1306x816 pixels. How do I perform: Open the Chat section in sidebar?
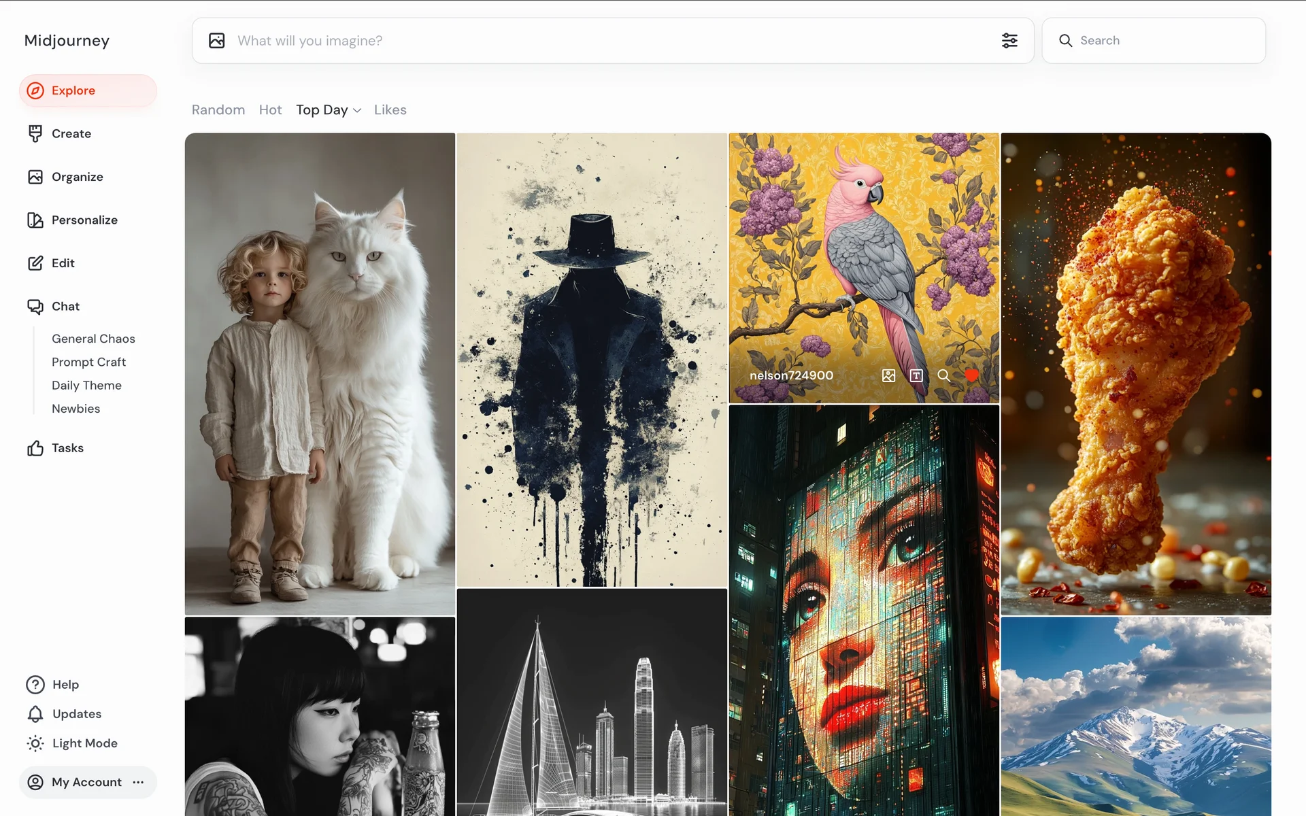pyautogui.click(x=65, y=306)
